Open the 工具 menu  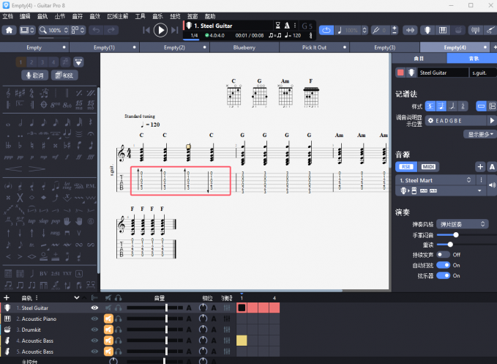[x=140, y=15]
